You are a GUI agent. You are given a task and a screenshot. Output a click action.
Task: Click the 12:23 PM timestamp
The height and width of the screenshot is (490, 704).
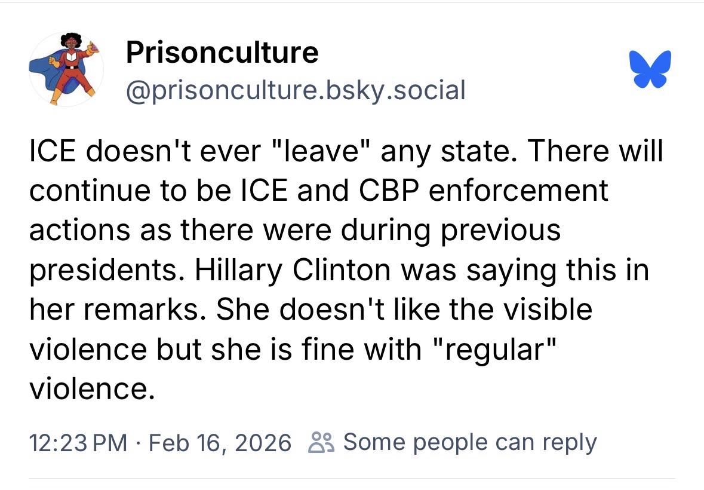coord(78,443)
